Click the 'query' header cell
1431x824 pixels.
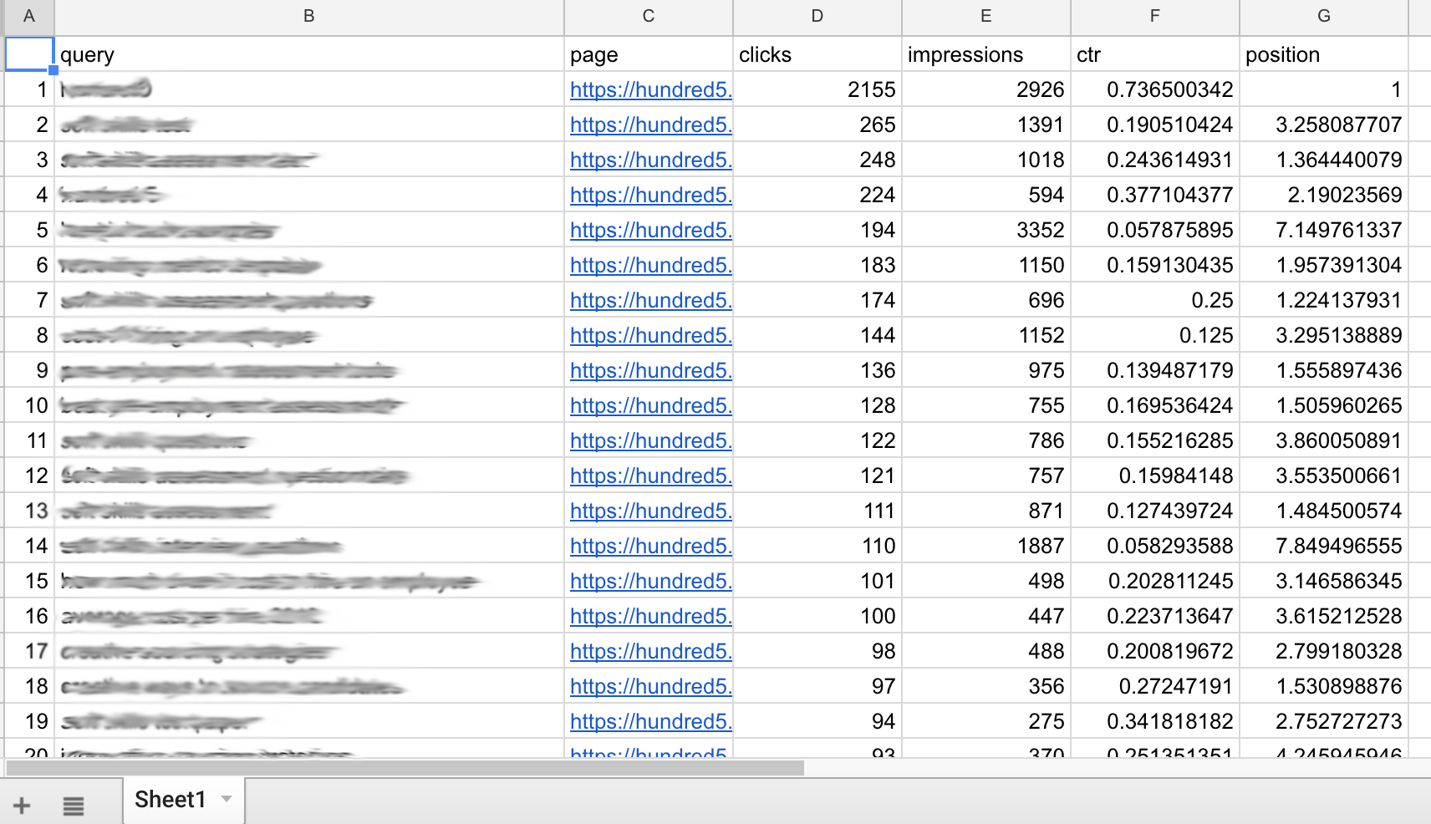click(309, 54)
